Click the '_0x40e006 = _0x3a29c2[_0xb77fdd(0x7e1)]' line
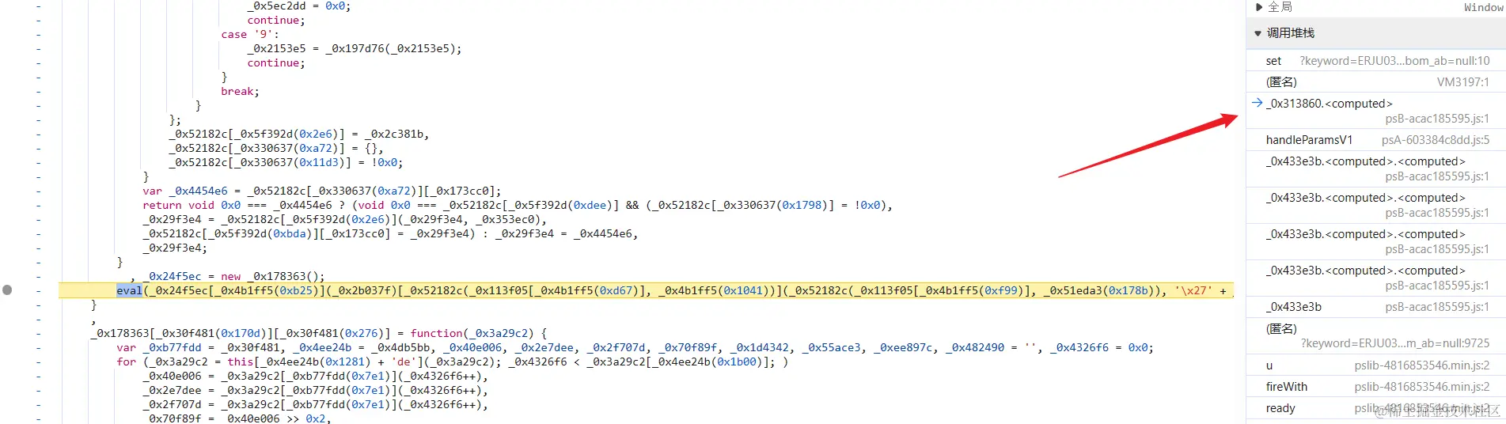 pyautogui.click(x=315, y=377)
